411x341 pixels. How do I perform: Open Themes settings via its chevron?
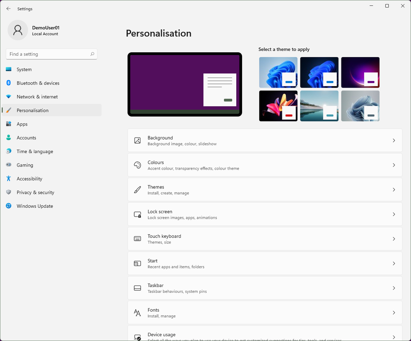(394, 190)
